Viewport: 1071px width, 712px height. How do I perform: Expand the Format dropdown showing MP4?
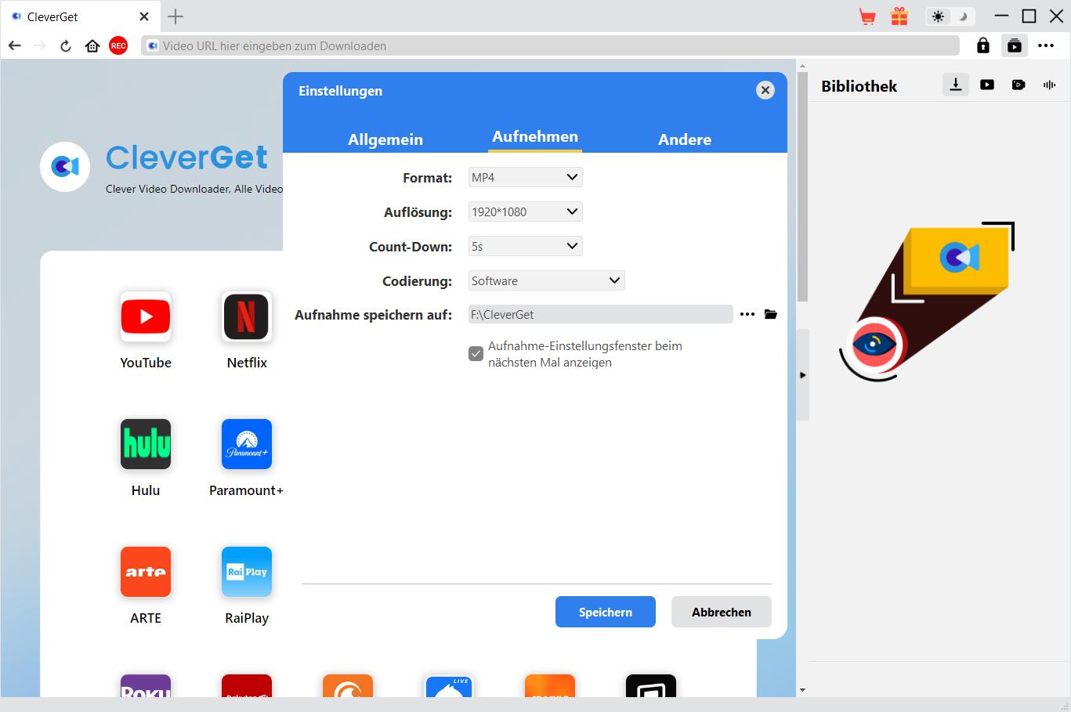pos(525,178)
